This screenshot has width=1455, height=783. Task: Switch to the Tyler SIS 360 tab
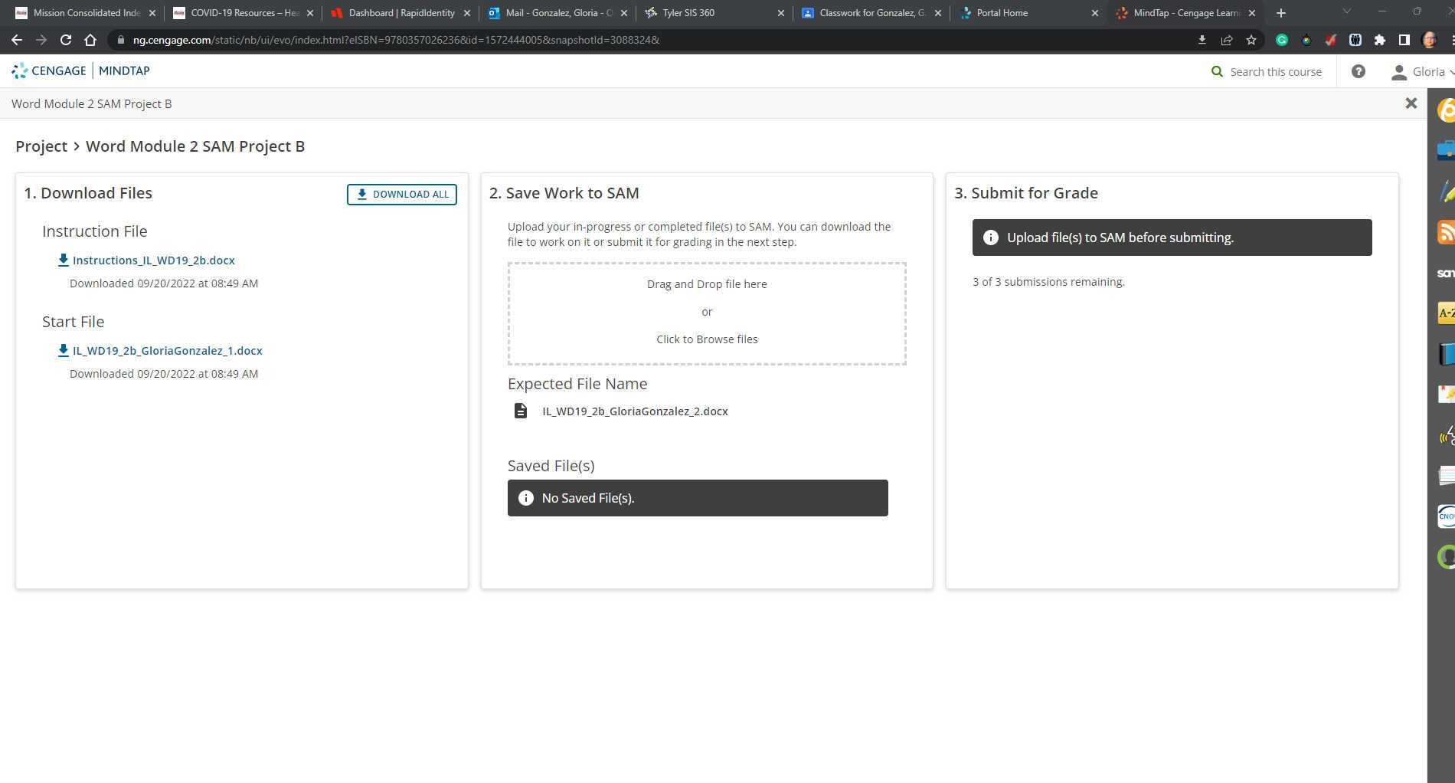(687, 12)
